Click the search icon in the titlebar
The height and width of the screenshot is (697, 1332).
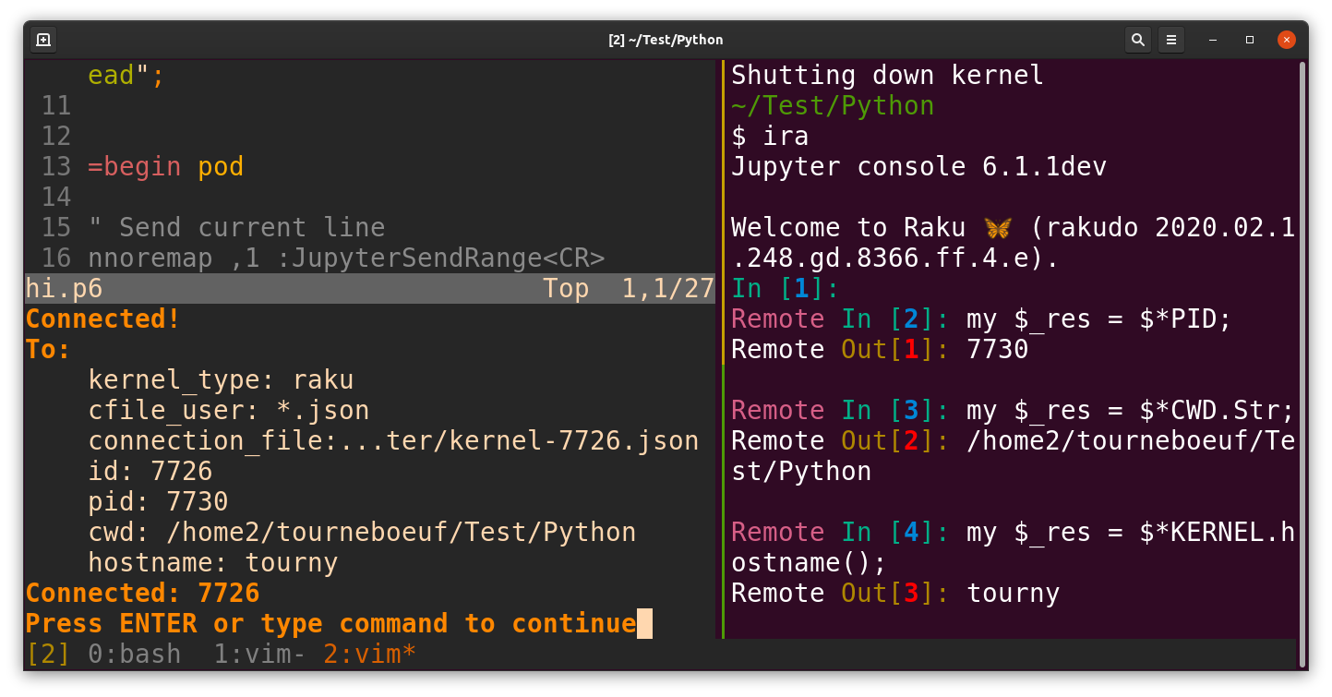click(x=1137, y=40)
